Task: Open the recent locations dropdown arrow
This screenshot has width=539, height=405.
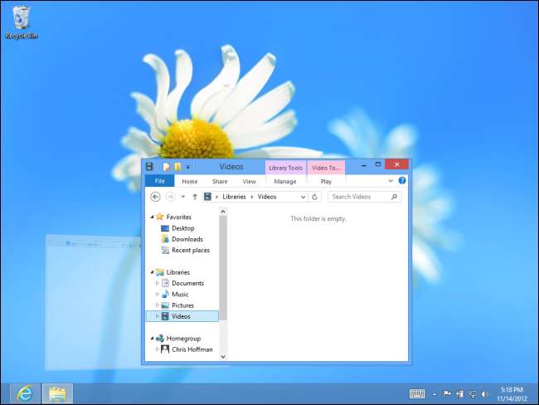Action: 183,197
